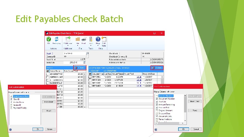This screenshot has width=244, height=137.
Task: Click Columns icon in the vendor pane header
Action: coord(76,68)
